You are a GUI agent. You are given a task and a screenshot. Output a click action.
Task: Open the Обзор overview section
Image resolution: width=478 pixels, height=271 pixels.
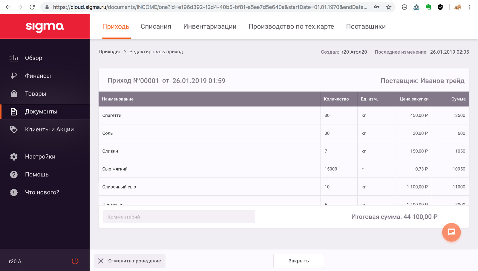tap(33, 58)
